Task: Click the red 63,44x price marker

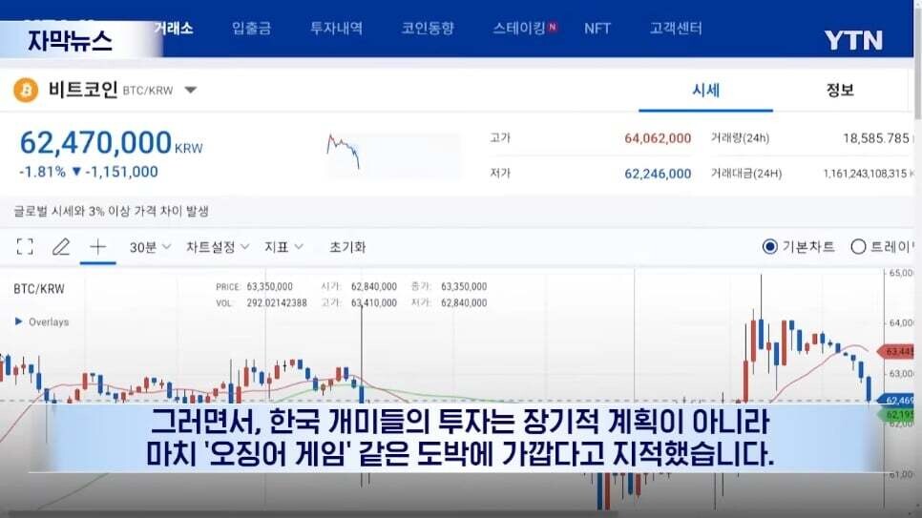Action: [x=896, y=352]
